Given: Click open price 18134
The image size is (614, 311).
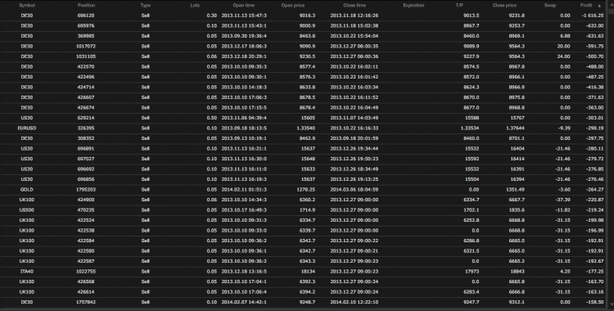Looking at the screenshot, I should 308,272.
